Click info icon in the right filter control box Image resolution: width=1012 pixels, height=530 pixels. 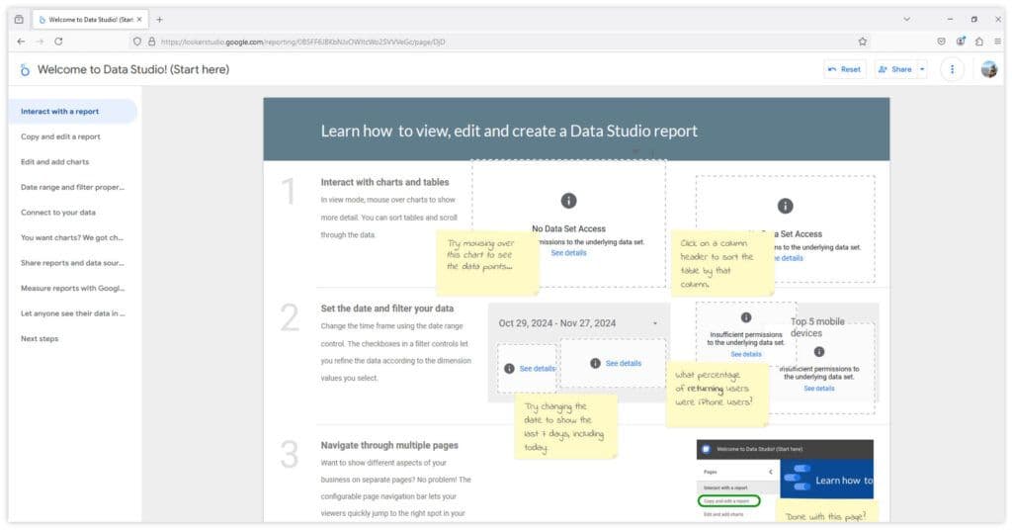(595, 364)
